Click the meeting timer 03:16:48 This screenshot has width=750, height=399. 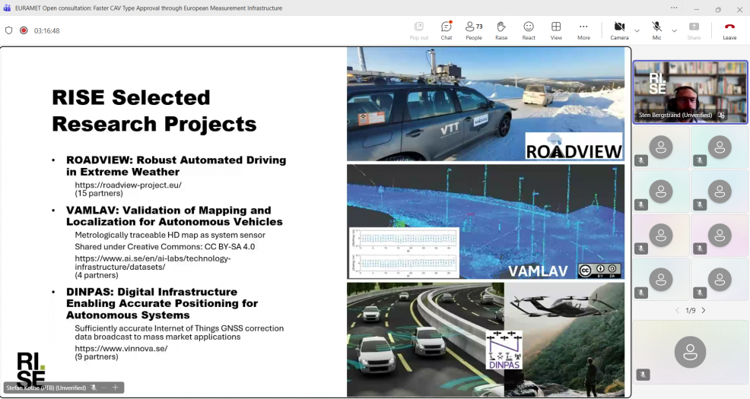pos(47,30)
